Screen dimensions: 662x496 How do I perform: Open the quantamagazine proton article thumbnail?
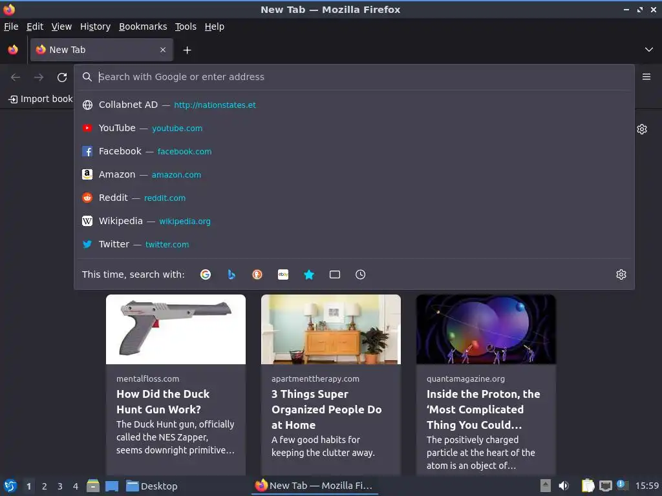[x=486, y=329]
